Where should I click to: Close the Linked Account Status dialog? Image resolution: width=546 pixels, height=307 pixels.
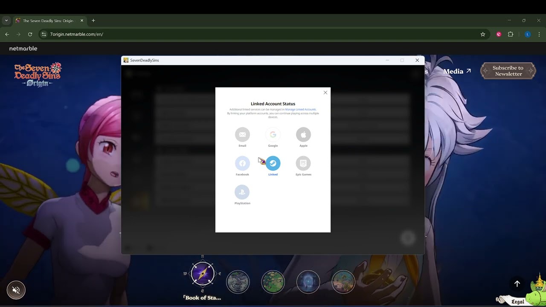click(325, 93)
